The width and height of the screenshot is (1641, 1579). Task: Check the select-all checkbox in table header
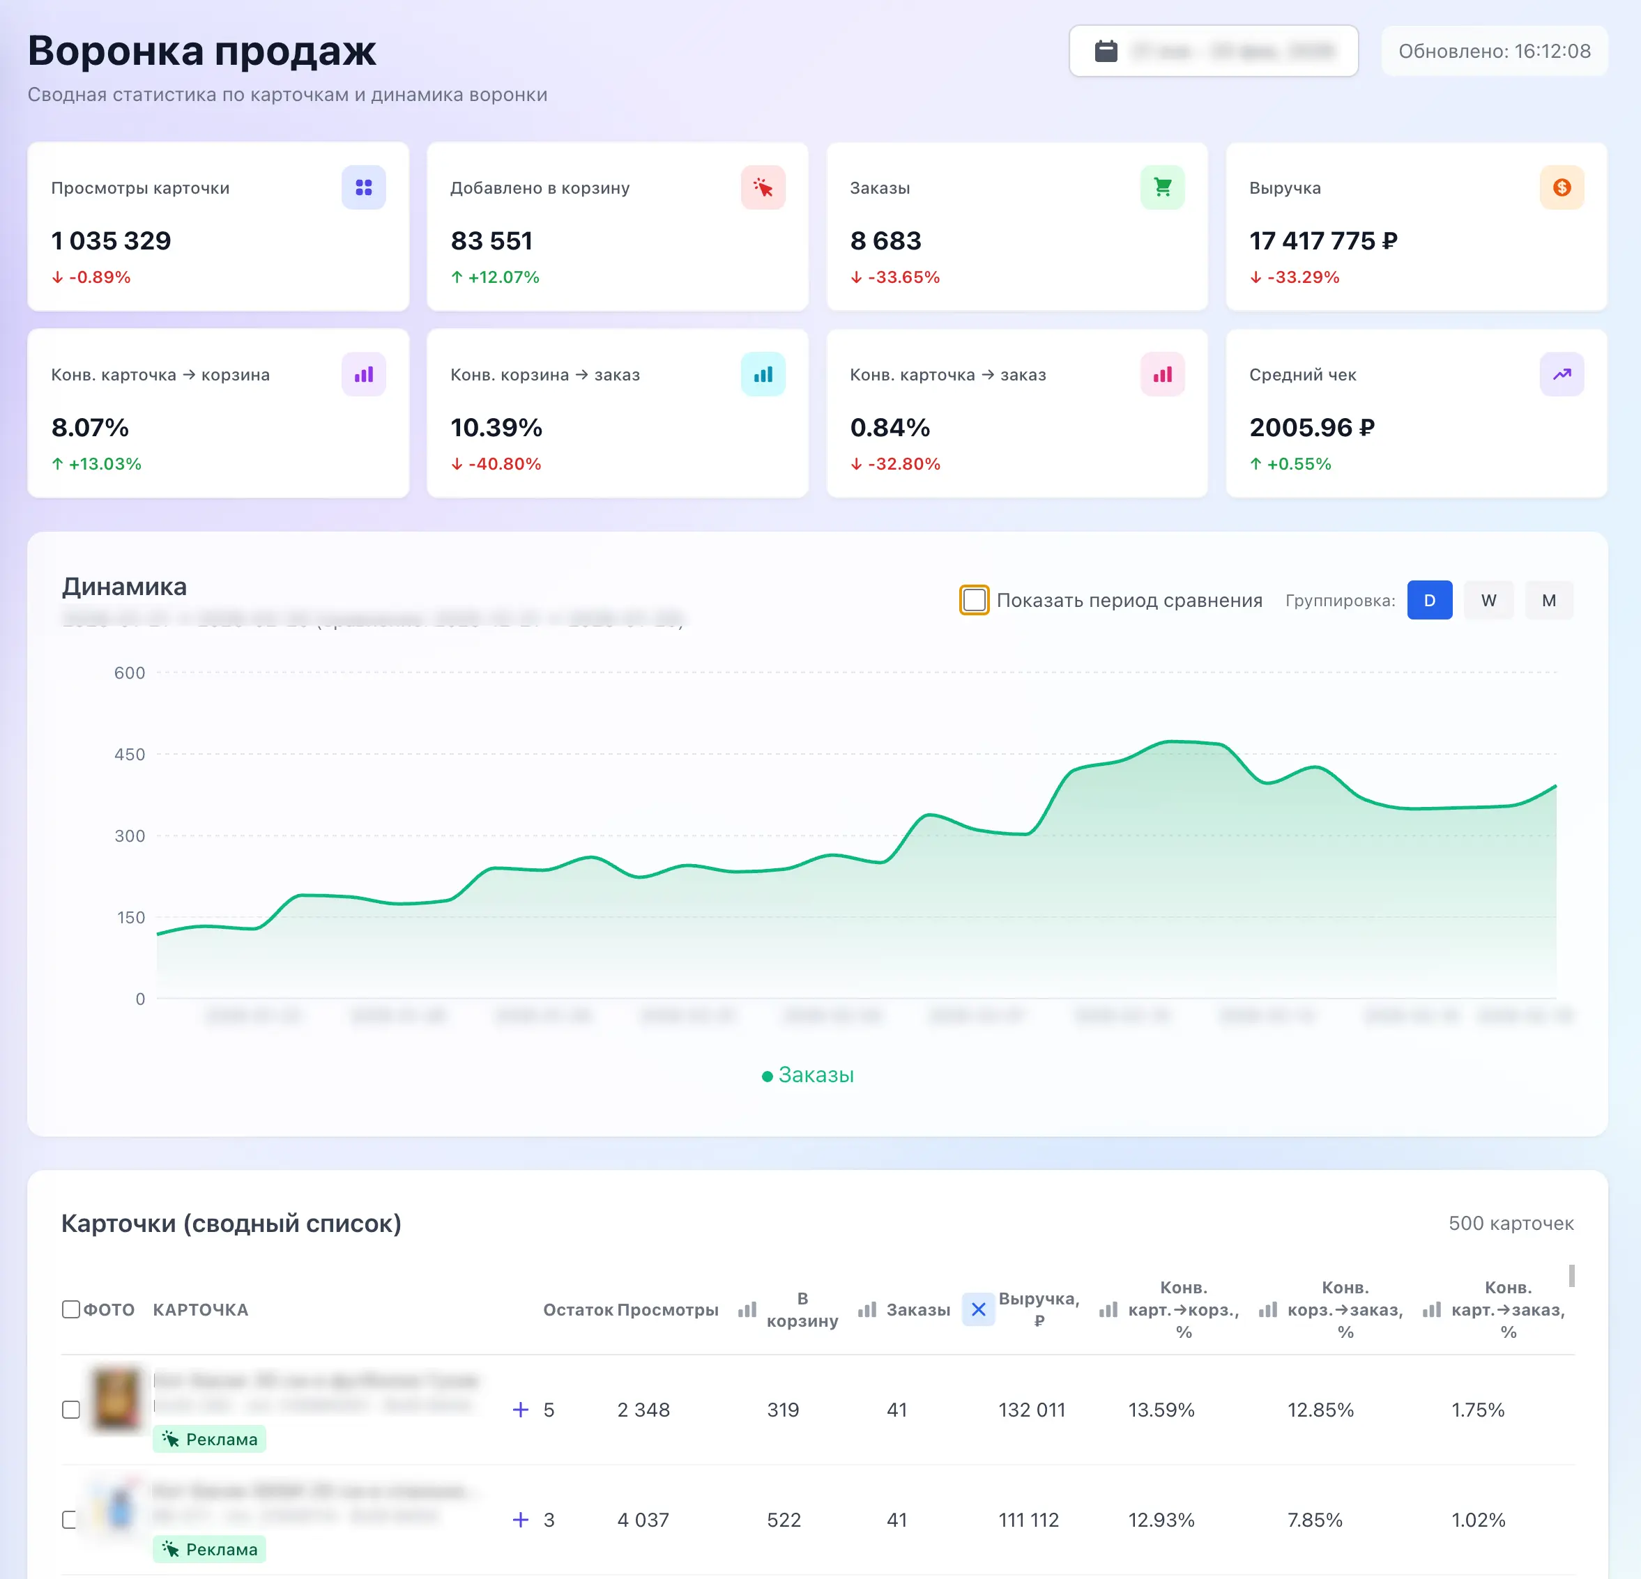71,1309
